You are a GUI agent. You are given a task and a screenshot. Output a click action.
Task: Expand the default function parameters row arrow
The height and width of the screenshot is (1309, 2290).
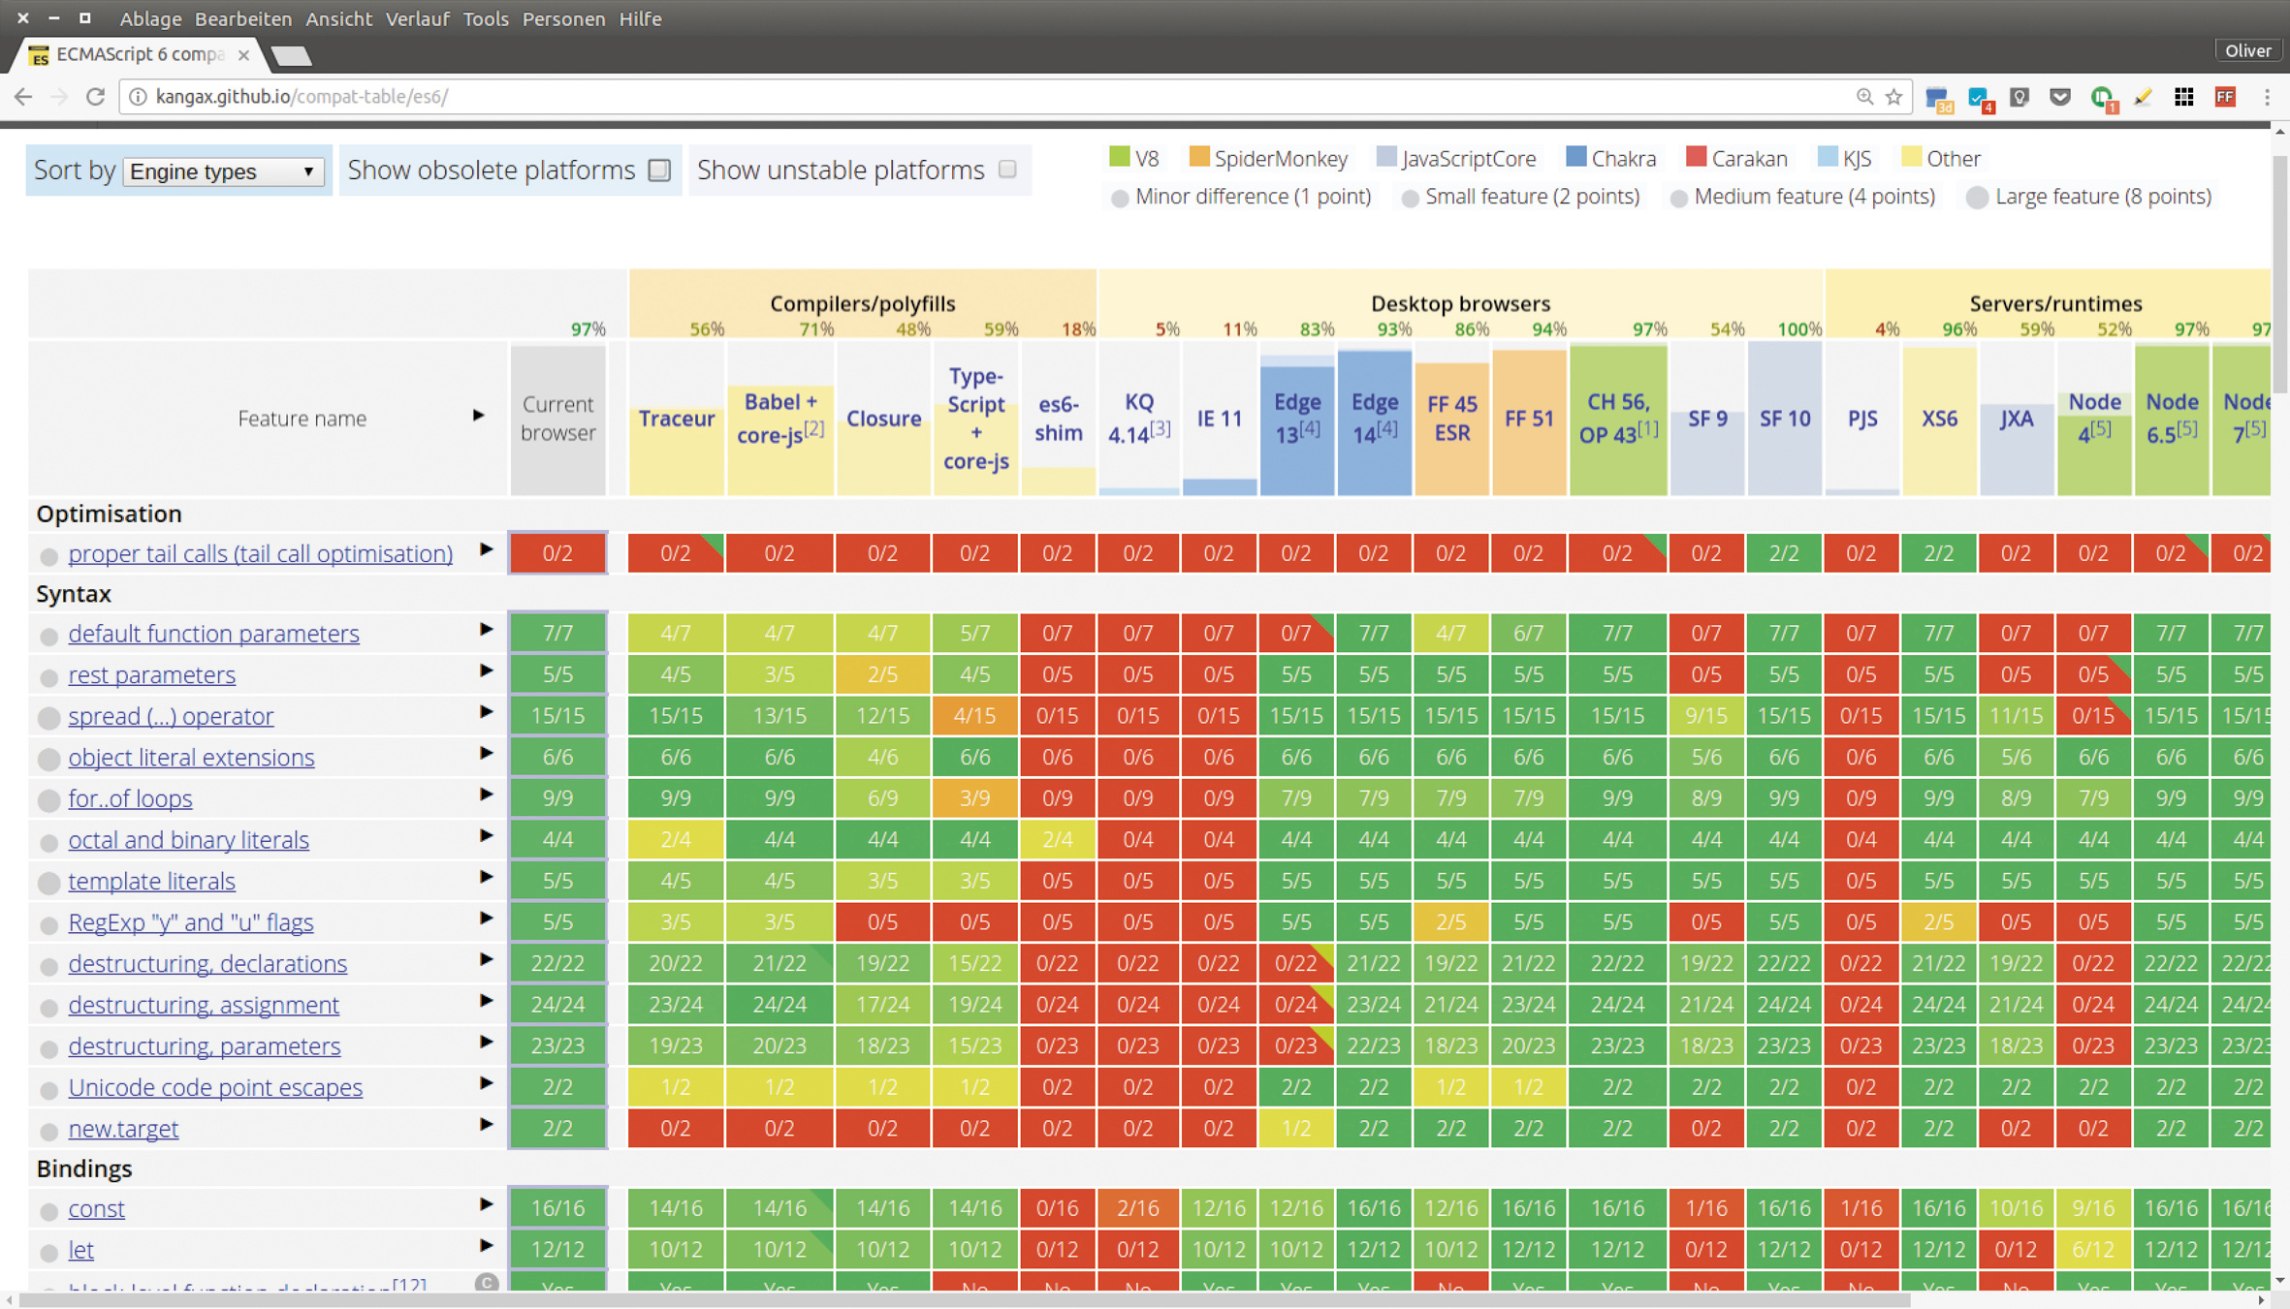click(x=486, y=630)
